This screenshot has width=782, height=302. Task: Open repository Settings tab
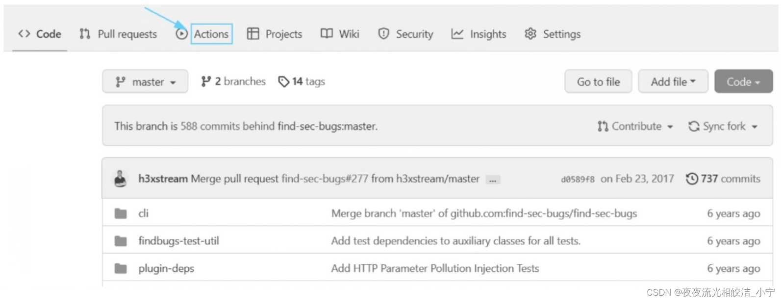553,34
